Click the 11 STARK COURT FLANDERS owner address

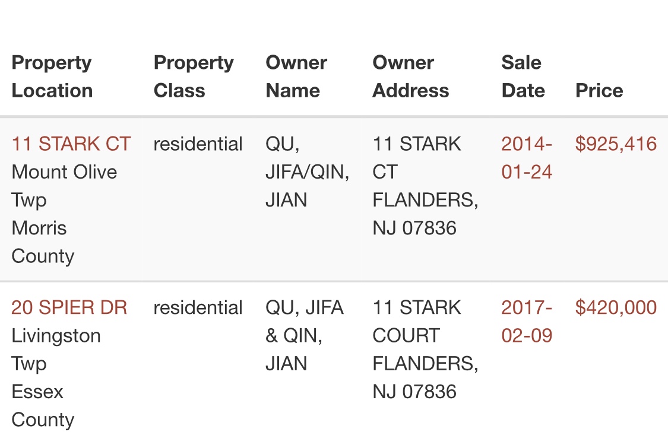[425, 350]
